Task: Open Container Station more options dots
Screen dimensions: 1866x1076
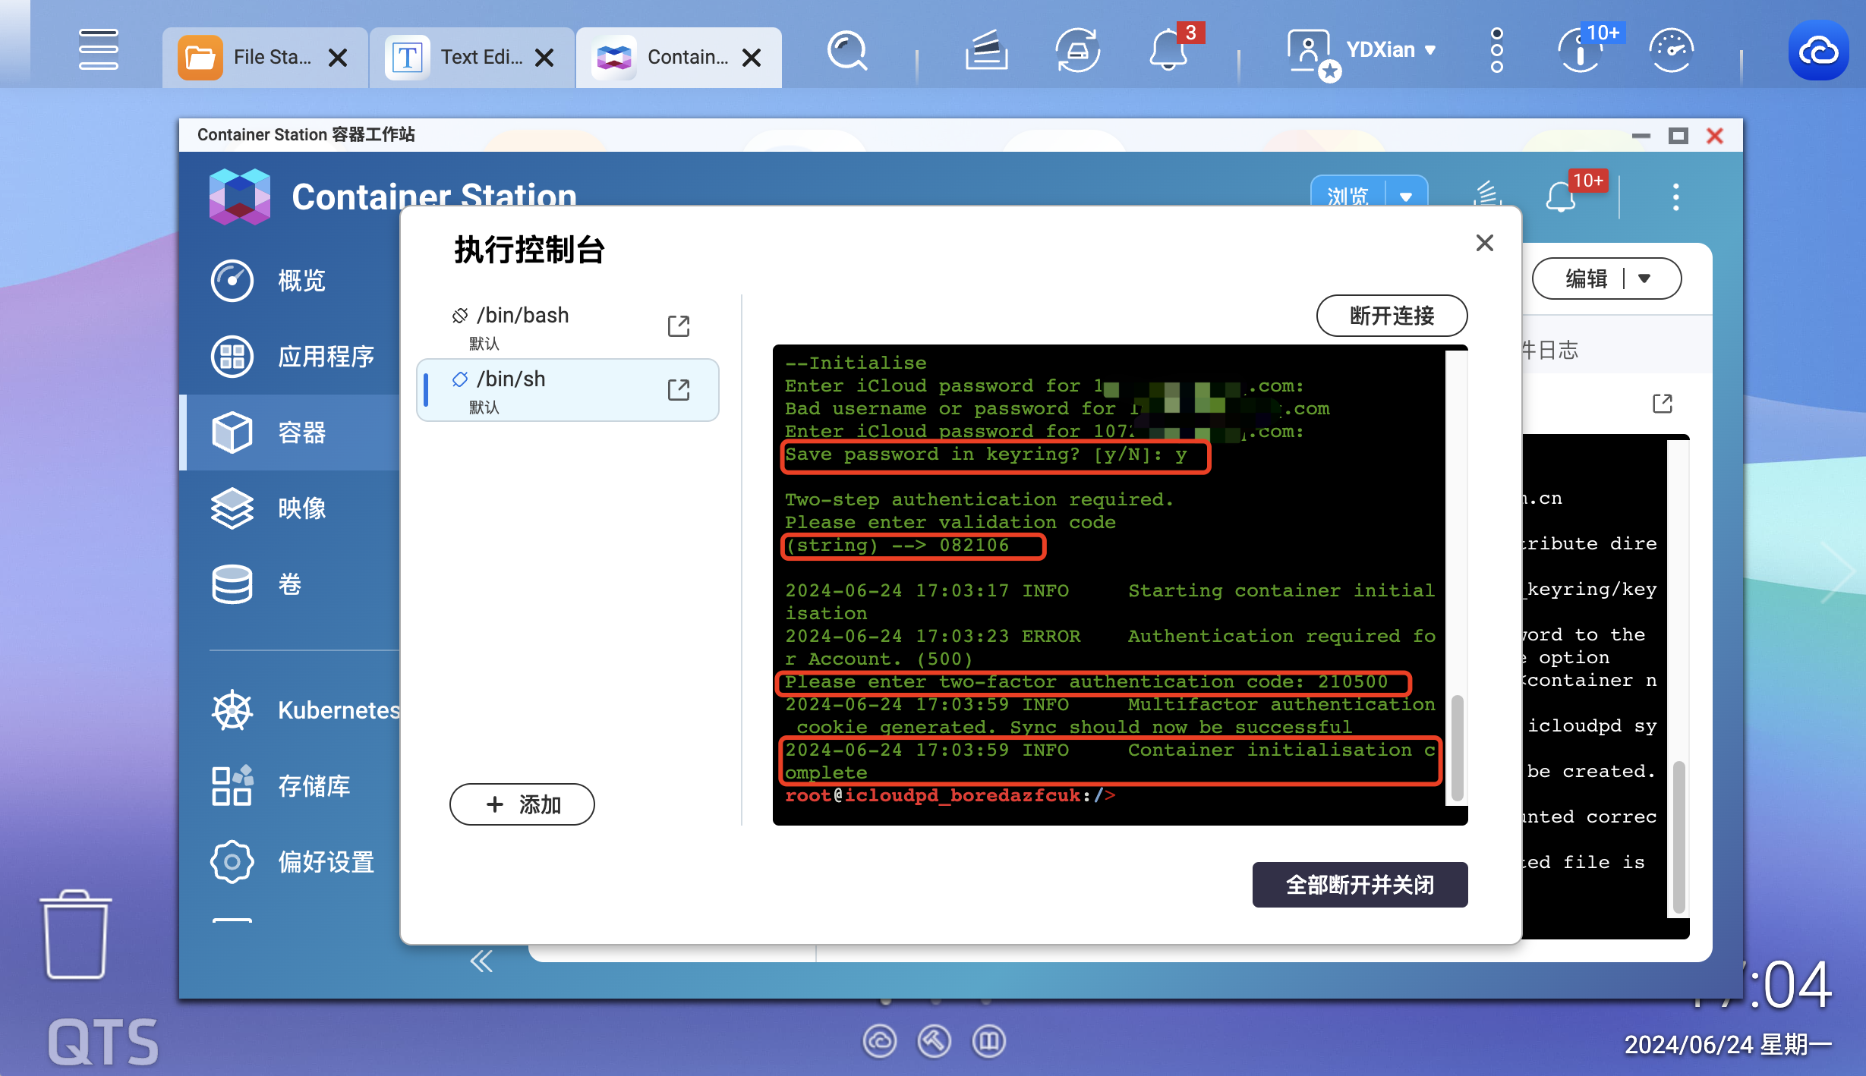Action: coord(1676,197)
